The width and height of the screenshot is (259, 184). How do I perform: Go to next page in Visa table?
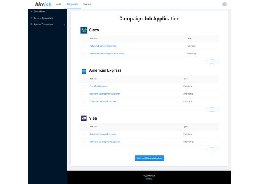coord(217,150)
